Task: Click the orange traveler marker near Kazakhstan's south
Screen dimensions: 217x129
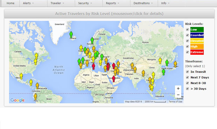Action: point(132,66)
